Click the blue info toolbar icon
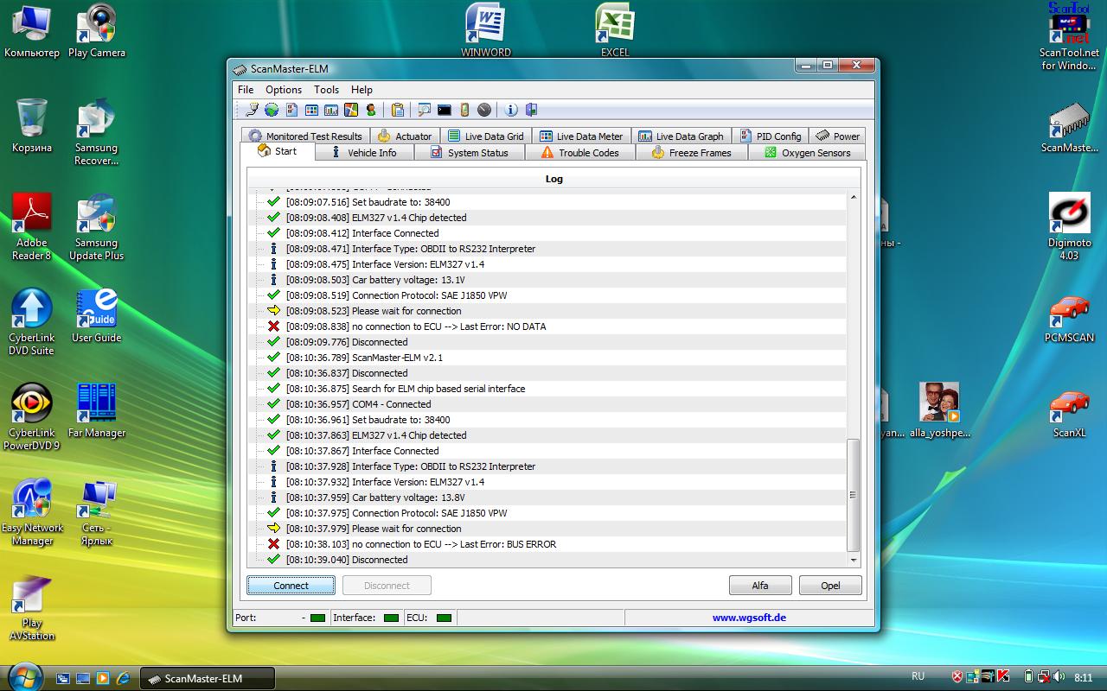 click(511, 110)
